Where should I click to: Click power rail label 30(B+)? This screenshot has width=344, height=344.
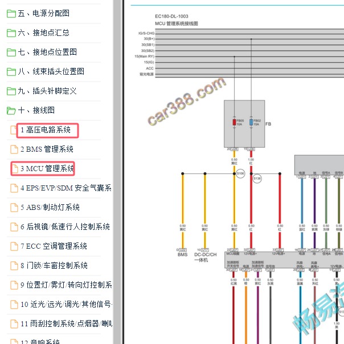(x=149, y=39)
